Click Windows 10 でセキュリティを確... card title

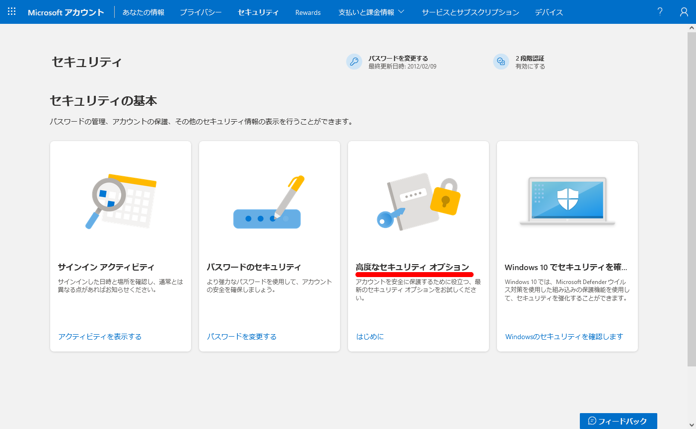pos(566,267)
